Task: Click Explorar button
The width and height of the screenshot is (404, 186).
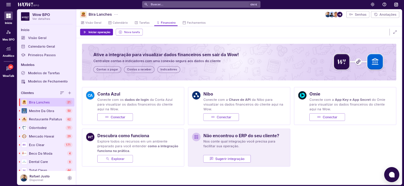Action: pyautogui.click(x=115, y=159)
